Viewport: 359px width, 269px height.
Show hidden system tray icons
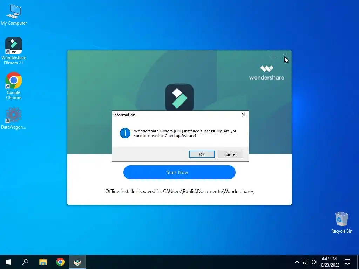tap(297, 262)
